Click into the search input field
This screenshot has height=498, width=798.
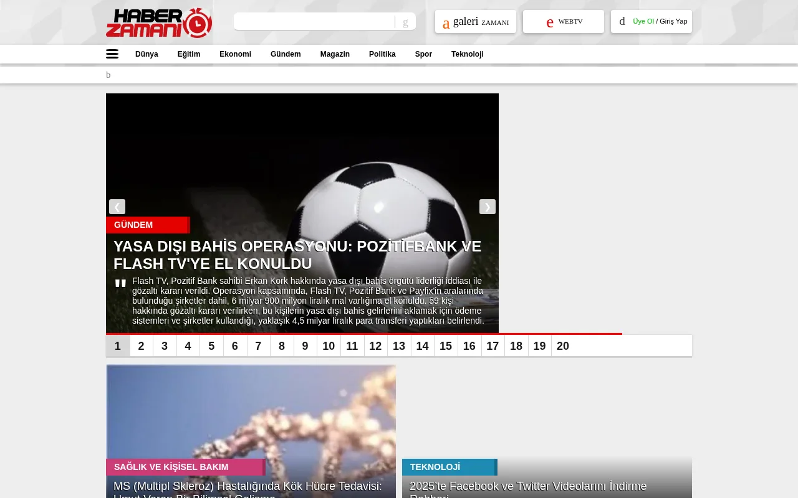pos(315,21)
